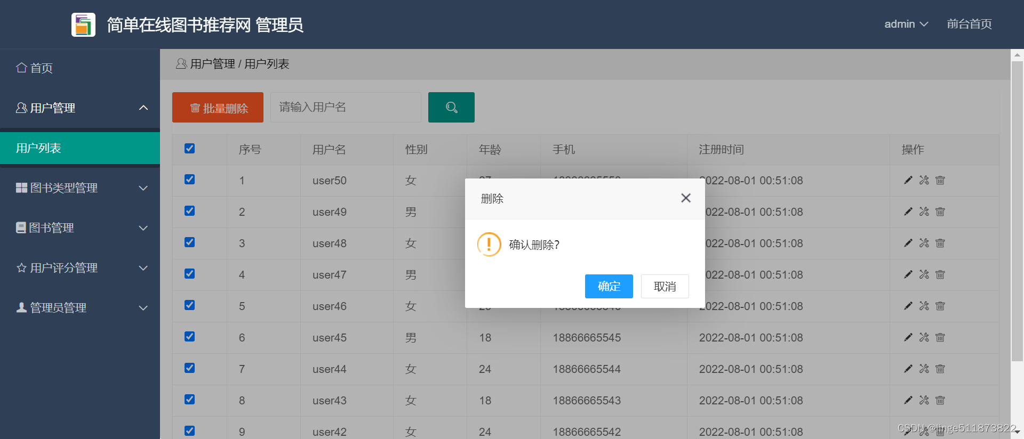1024x439 pixels.
Task: Click the trash icon in user43 row
Action: click(x=940, y=400)
